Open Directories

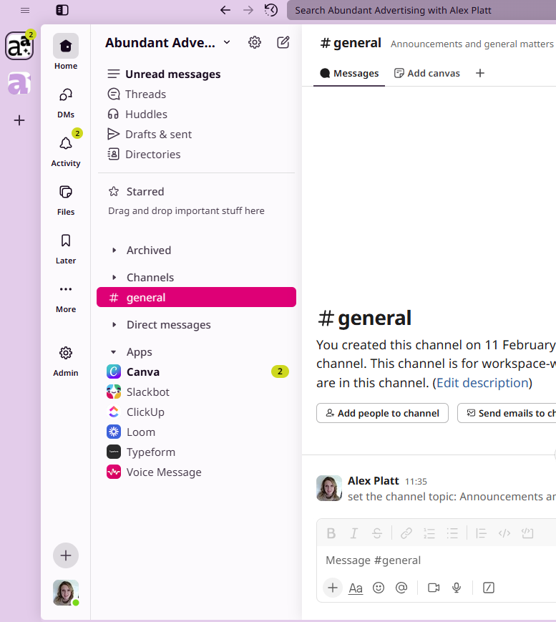(196, 155)
